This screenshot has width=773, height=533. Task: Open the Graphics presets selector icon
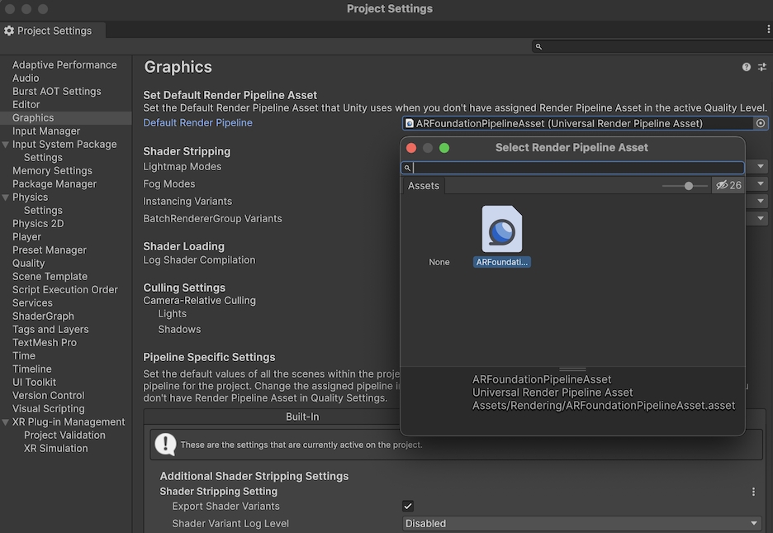(761, 67)
